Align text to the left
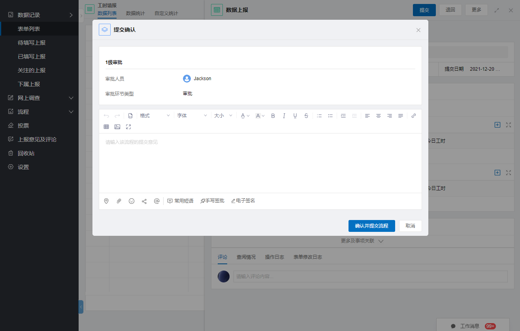The image size is (520, 331). coord(367,116)
